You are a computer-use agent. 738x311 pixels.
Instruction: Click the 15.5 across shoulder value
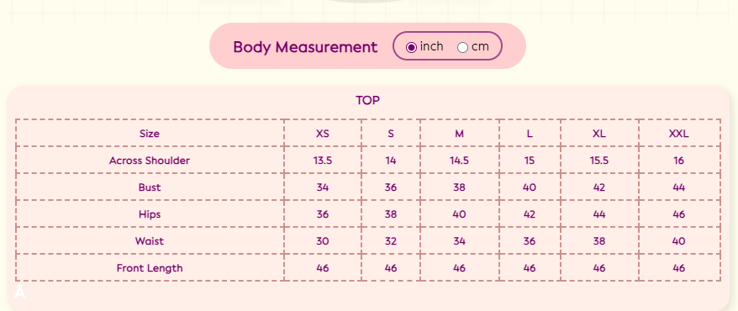598,161
